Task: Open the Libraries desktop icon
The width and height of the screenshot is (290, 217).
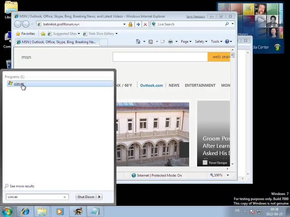Action: 8,10
